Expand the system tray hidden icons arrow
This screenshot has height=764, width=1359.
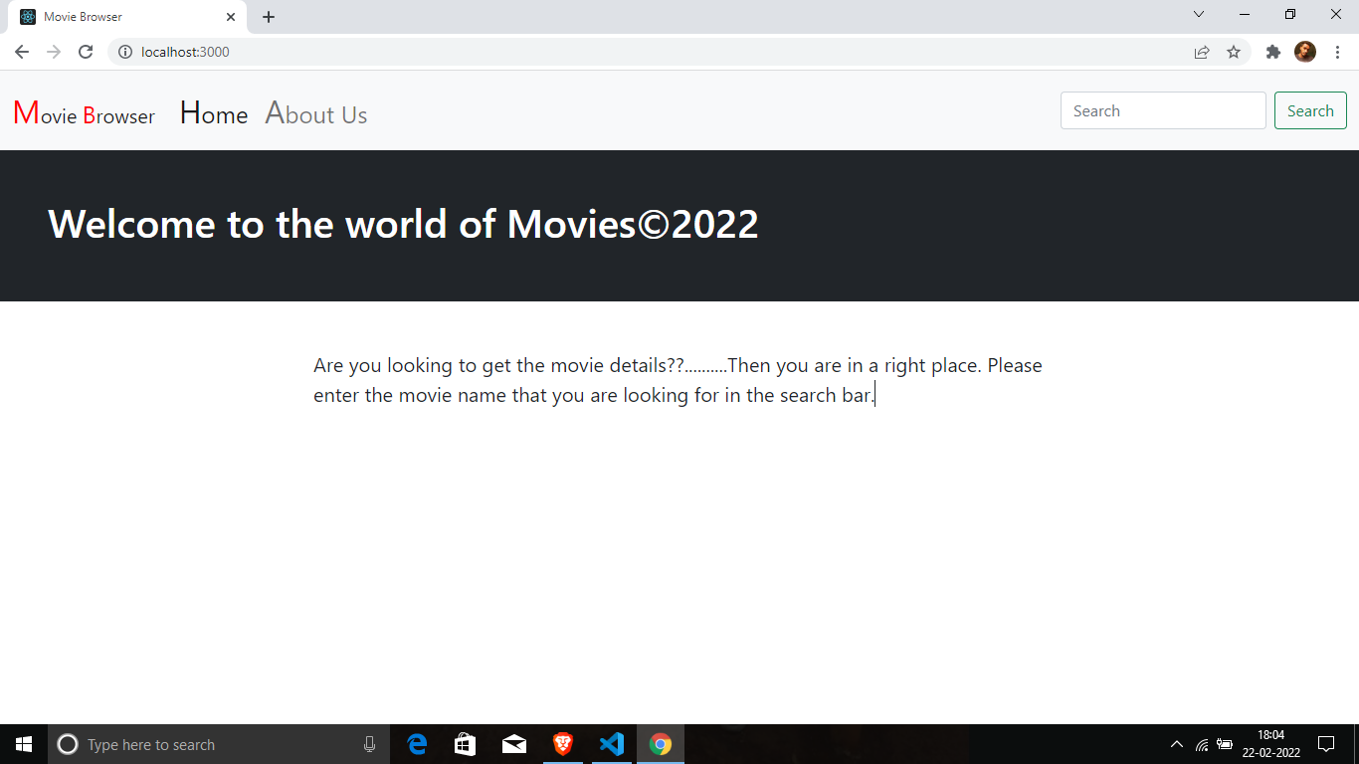[1176, 744]
